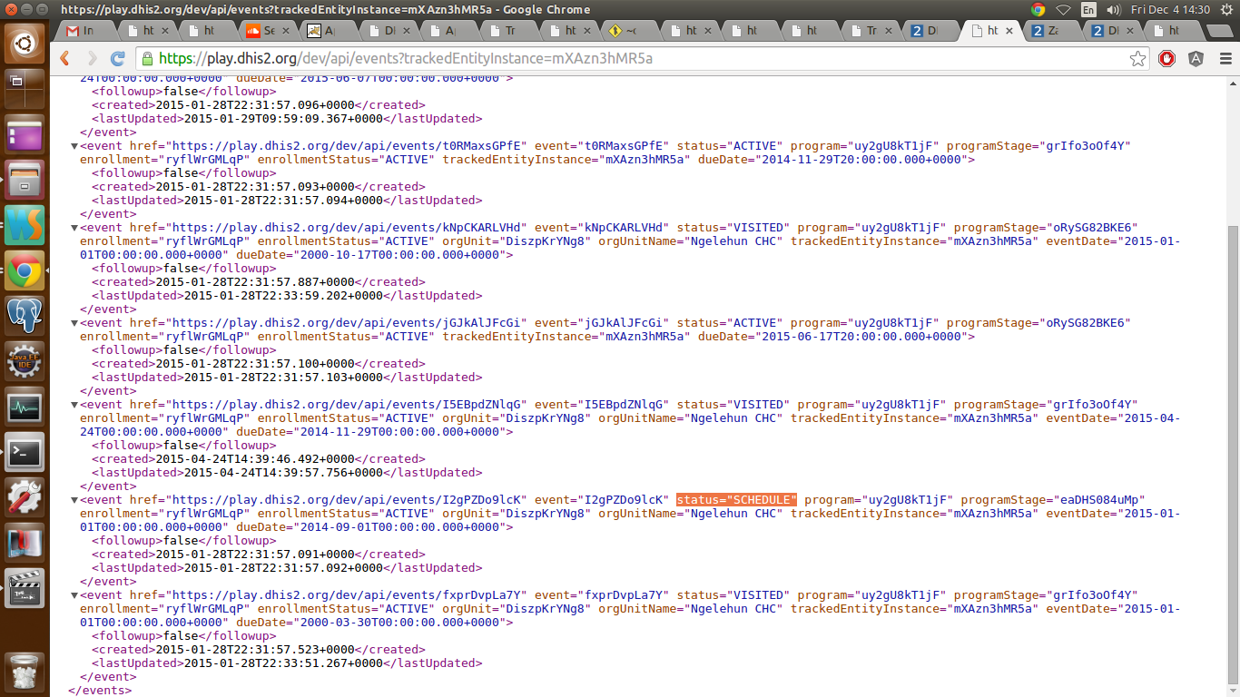Collapse the fxprDvpLa7Y event node
Image resolution: width=1240 pixels, height=697 pixels.
coord(74,595)
